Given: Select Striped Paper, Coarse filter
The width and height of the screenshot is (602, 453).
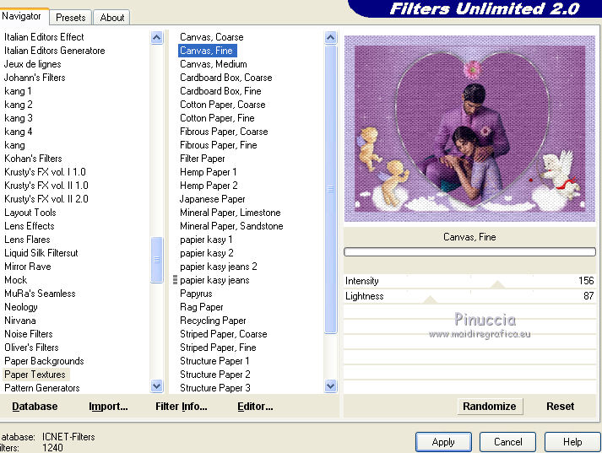Looking at the screenshot, I should coord(224,334).
